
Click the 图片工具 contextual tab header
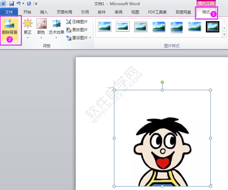click(x=206, y=4)
